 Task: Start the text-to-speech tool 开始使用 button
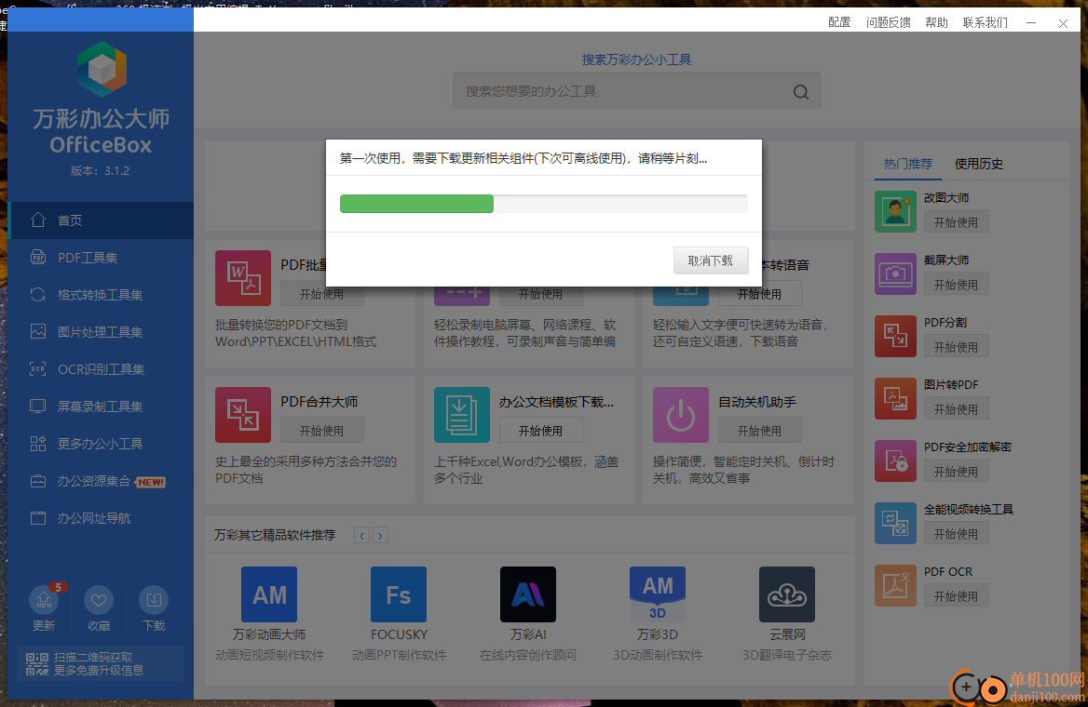(x=759, y=295)
